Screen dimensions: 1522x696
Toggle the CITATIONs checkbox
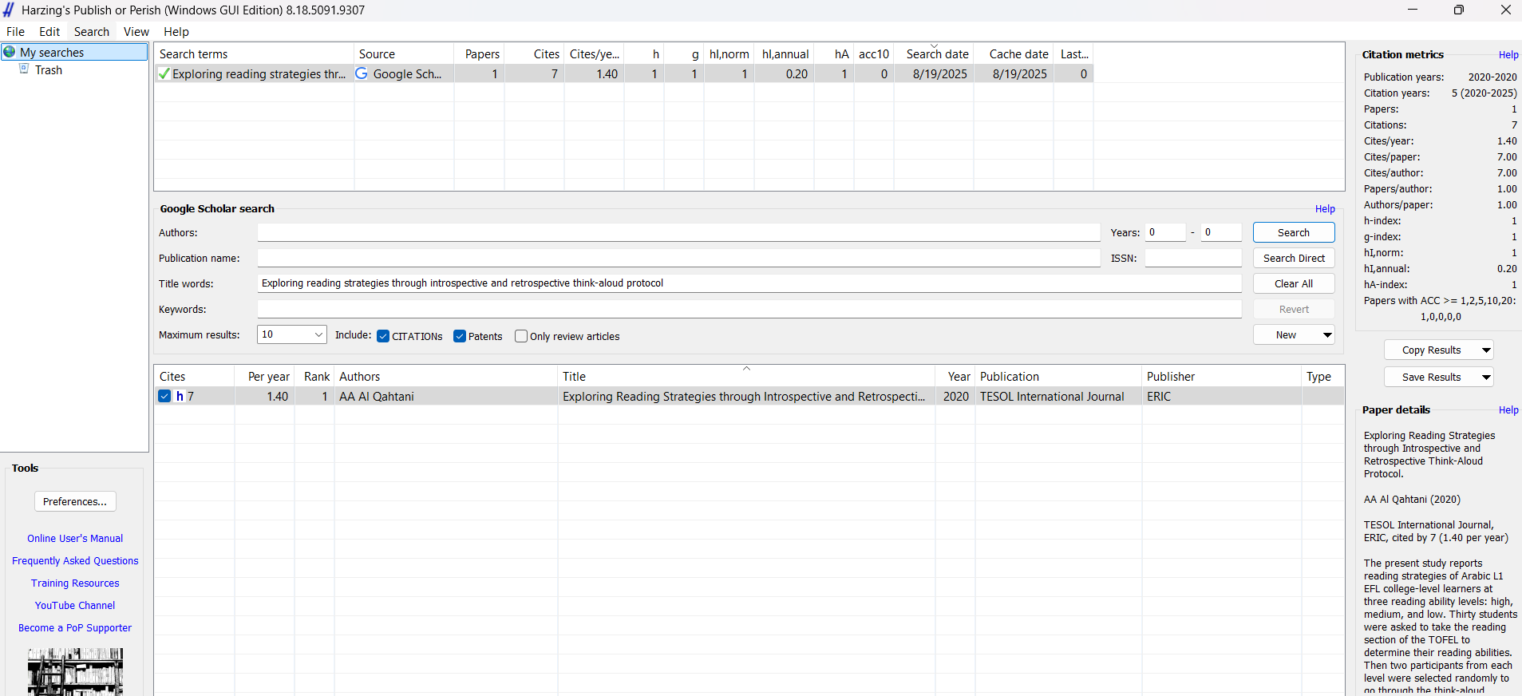tap(383, 336)
